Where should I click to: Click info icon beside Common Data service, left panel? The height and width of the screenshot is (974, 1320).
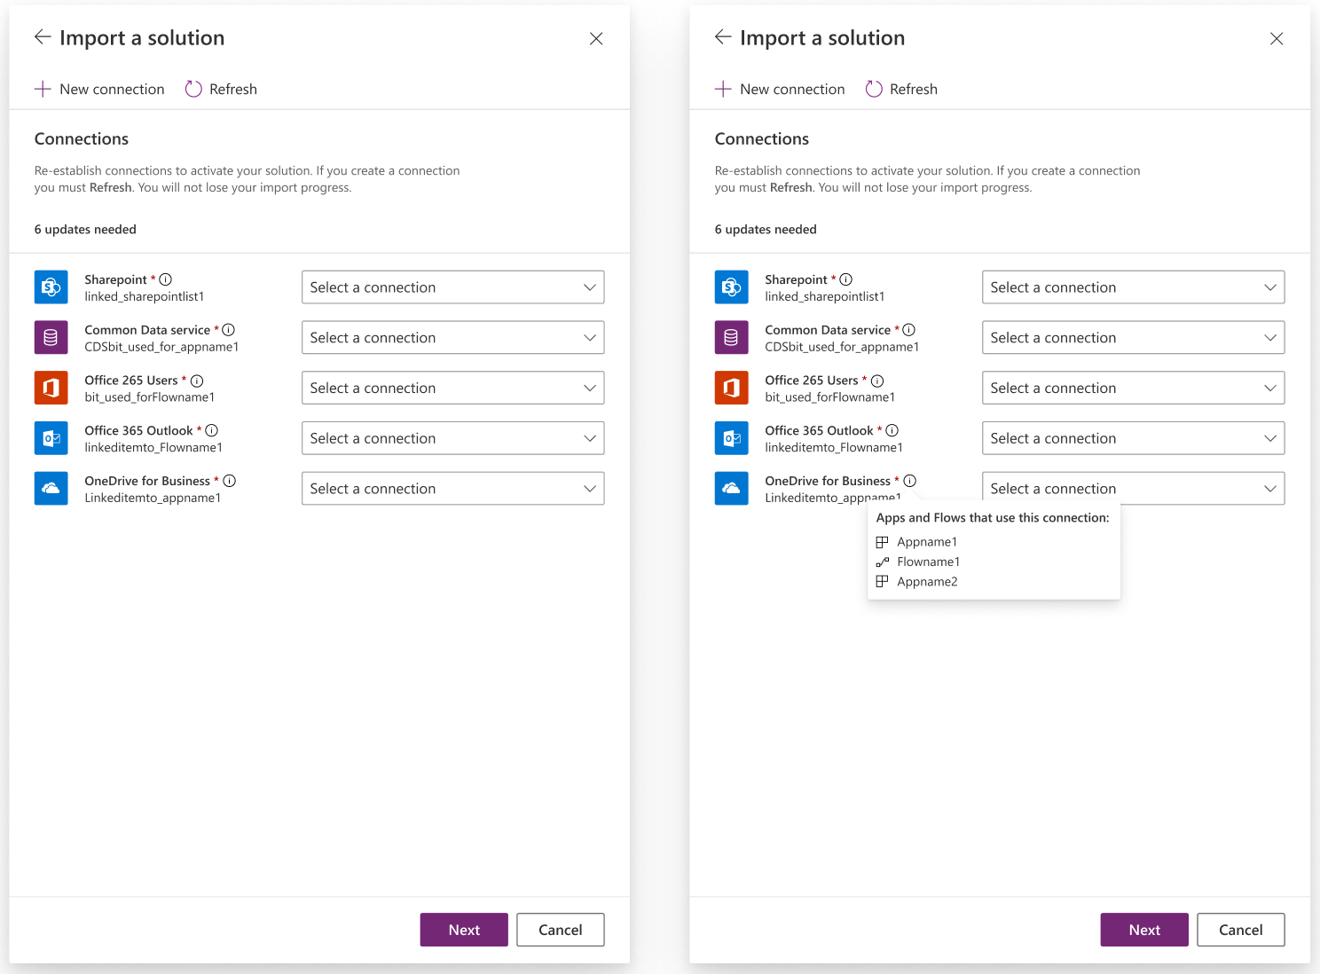[x=229, y=330]
